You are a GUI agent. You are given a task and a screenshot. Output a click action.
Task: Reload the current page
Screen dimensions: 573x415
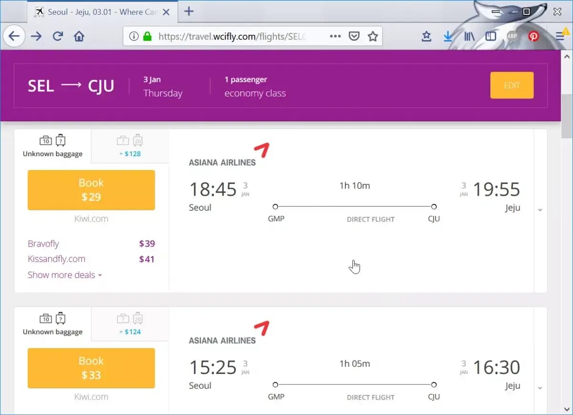coord(58,36)
